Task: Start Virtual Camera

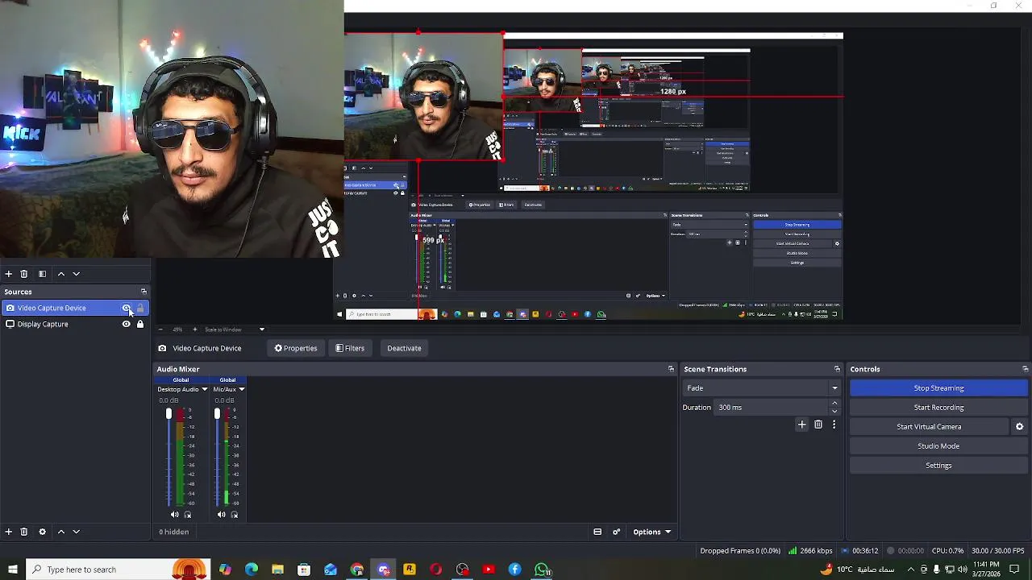Action: click(x=929, y=427)
